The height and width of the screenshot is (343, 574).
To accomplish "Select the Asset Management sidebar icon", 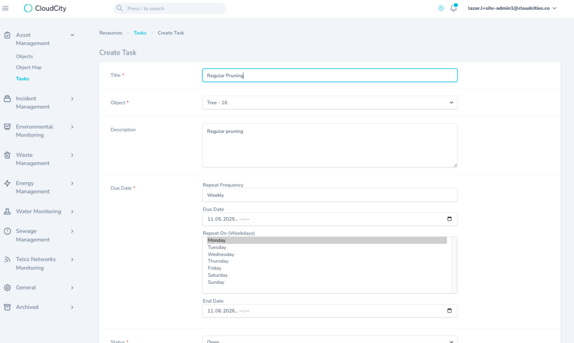I will tap(7, 35).
